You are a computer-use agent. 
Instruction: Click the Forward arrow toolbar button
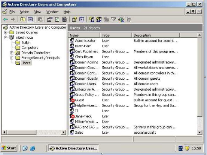pyautogui.click(x=13, y=19)
